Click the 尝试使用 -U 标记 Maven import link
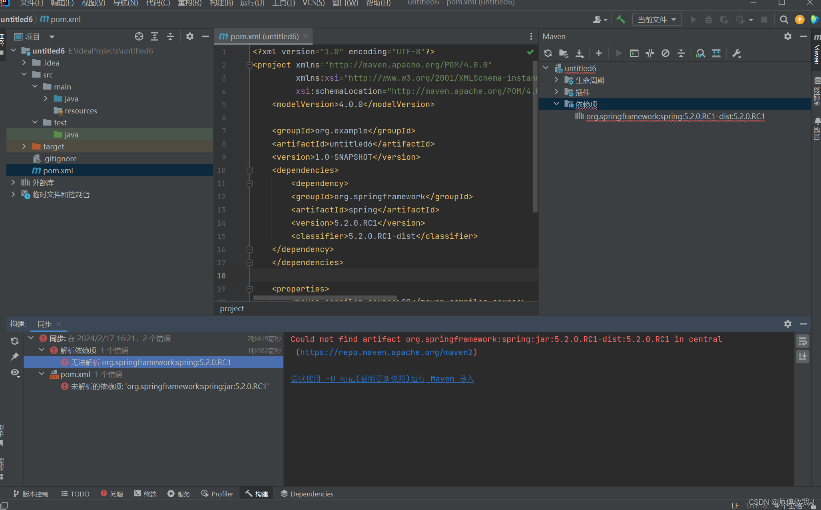The image size is (821, 510). coord(382,379)
